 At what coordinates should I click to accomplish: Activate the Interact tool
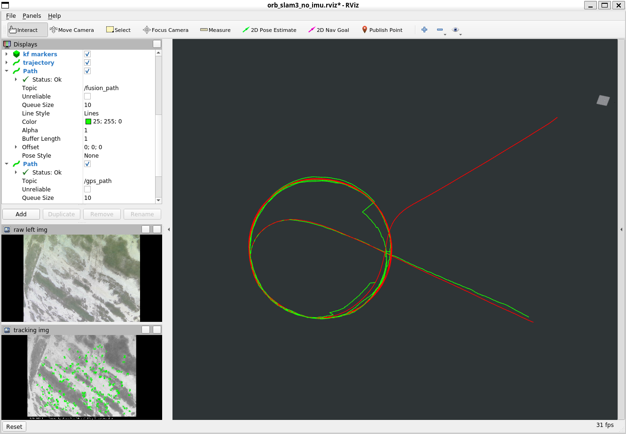(27, 30)
